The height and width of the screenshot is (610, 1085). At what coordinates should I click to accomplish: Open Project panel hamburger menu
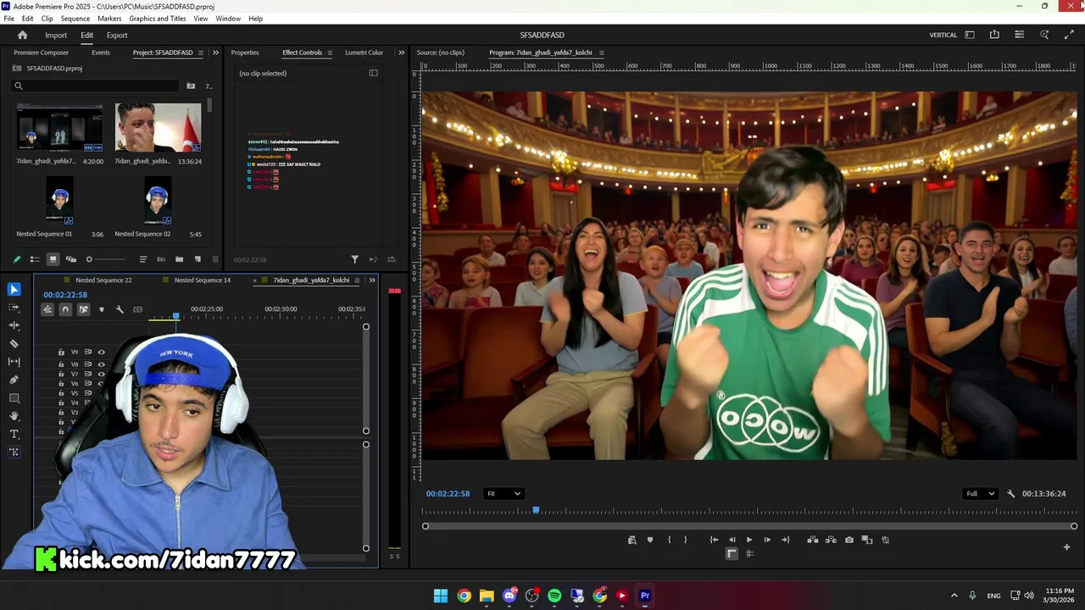(201, 53)
